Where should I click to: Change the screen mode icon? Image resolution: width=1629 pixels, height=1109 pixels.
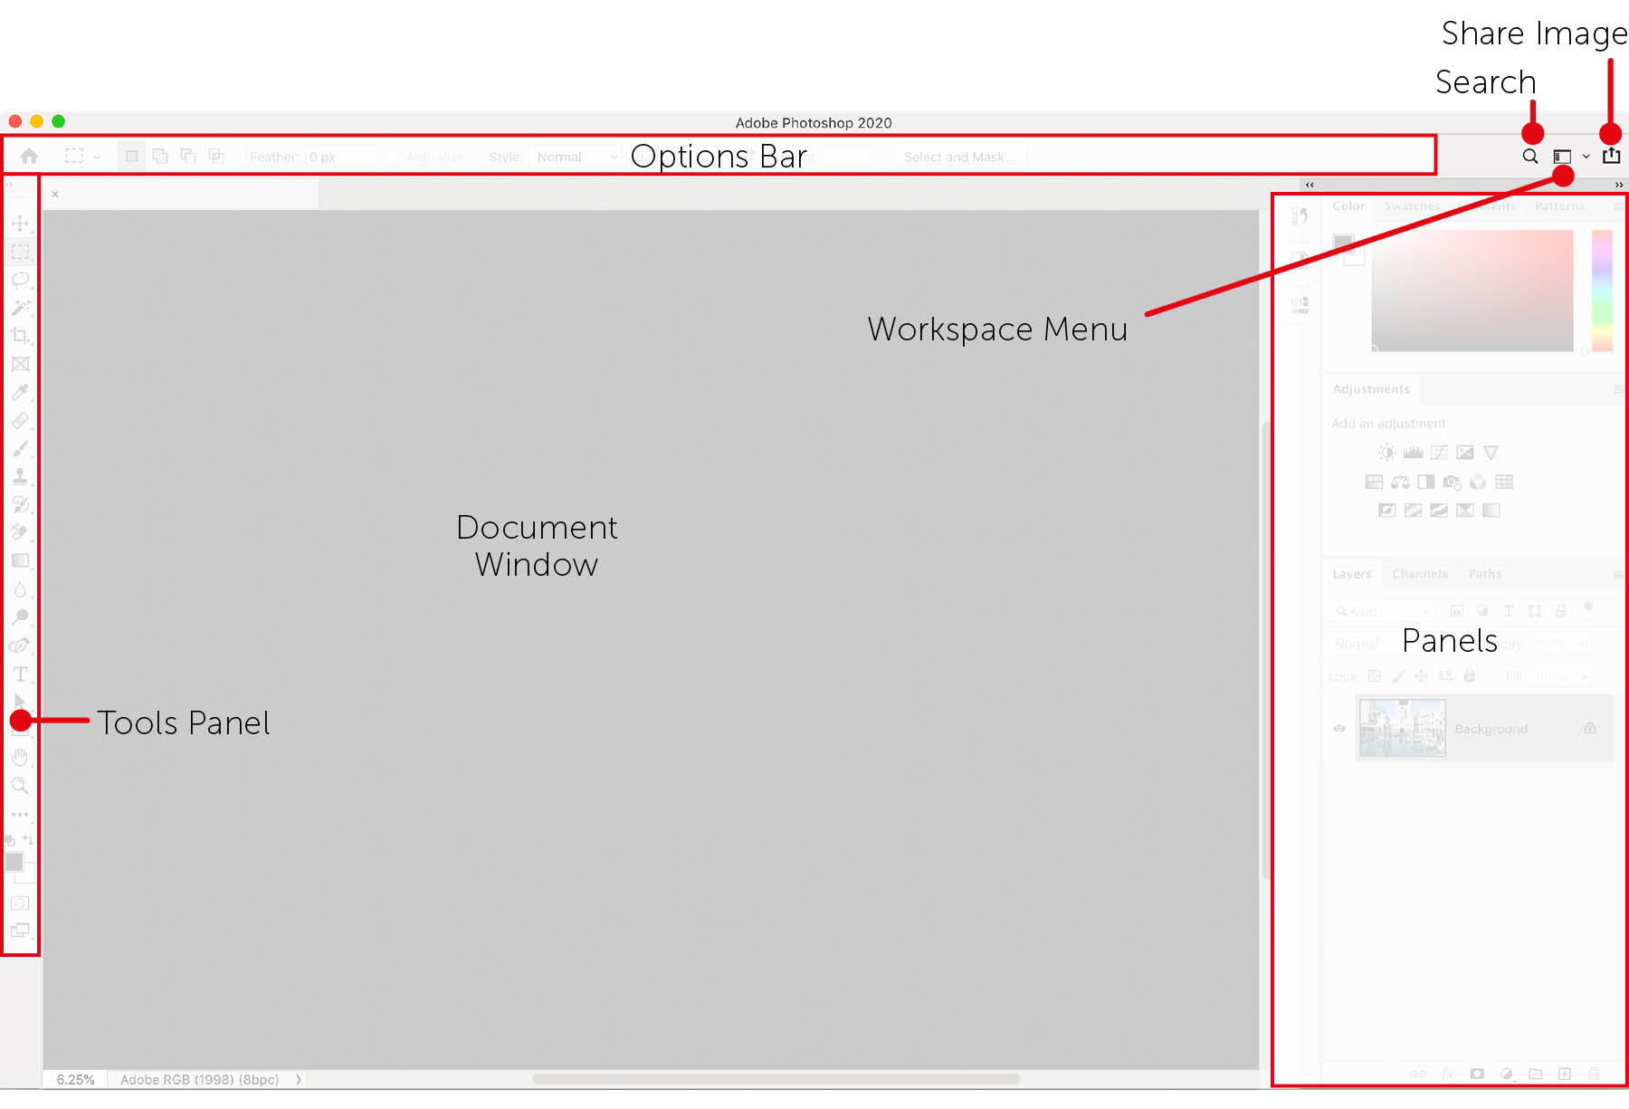coord(20,930)
